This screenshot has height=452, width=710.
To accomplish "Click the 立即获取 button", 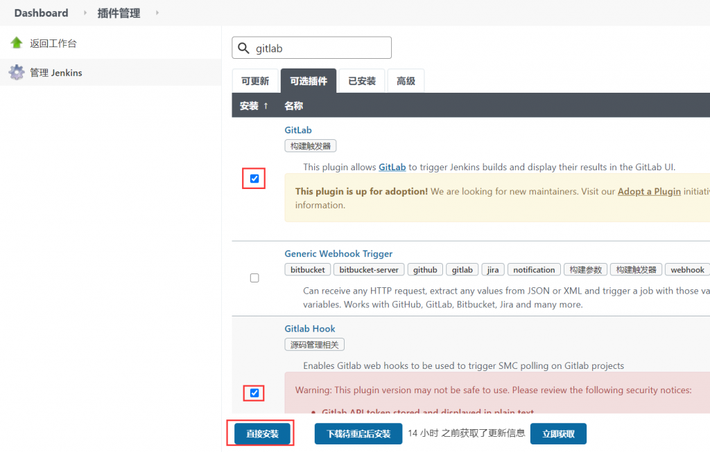I will [558, 434].
